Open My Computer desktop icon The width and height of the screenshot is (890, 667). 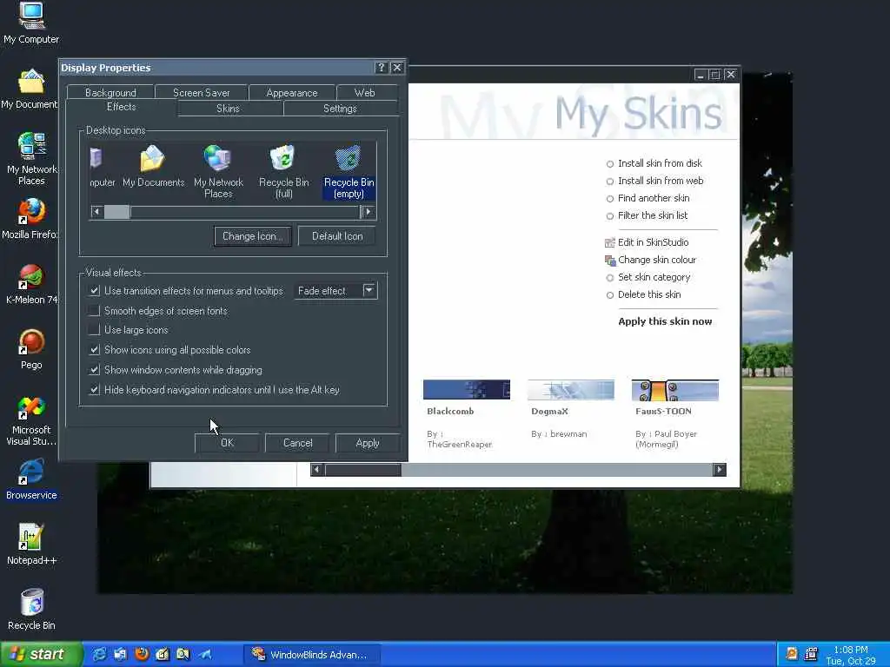click(31, 23)
